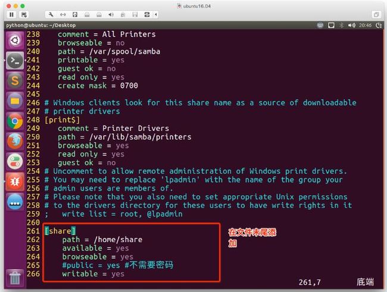This screenshot has width=387, height=292.
Task: Click 'guest ok = no' on line 242
Action: tap(87, 68)
